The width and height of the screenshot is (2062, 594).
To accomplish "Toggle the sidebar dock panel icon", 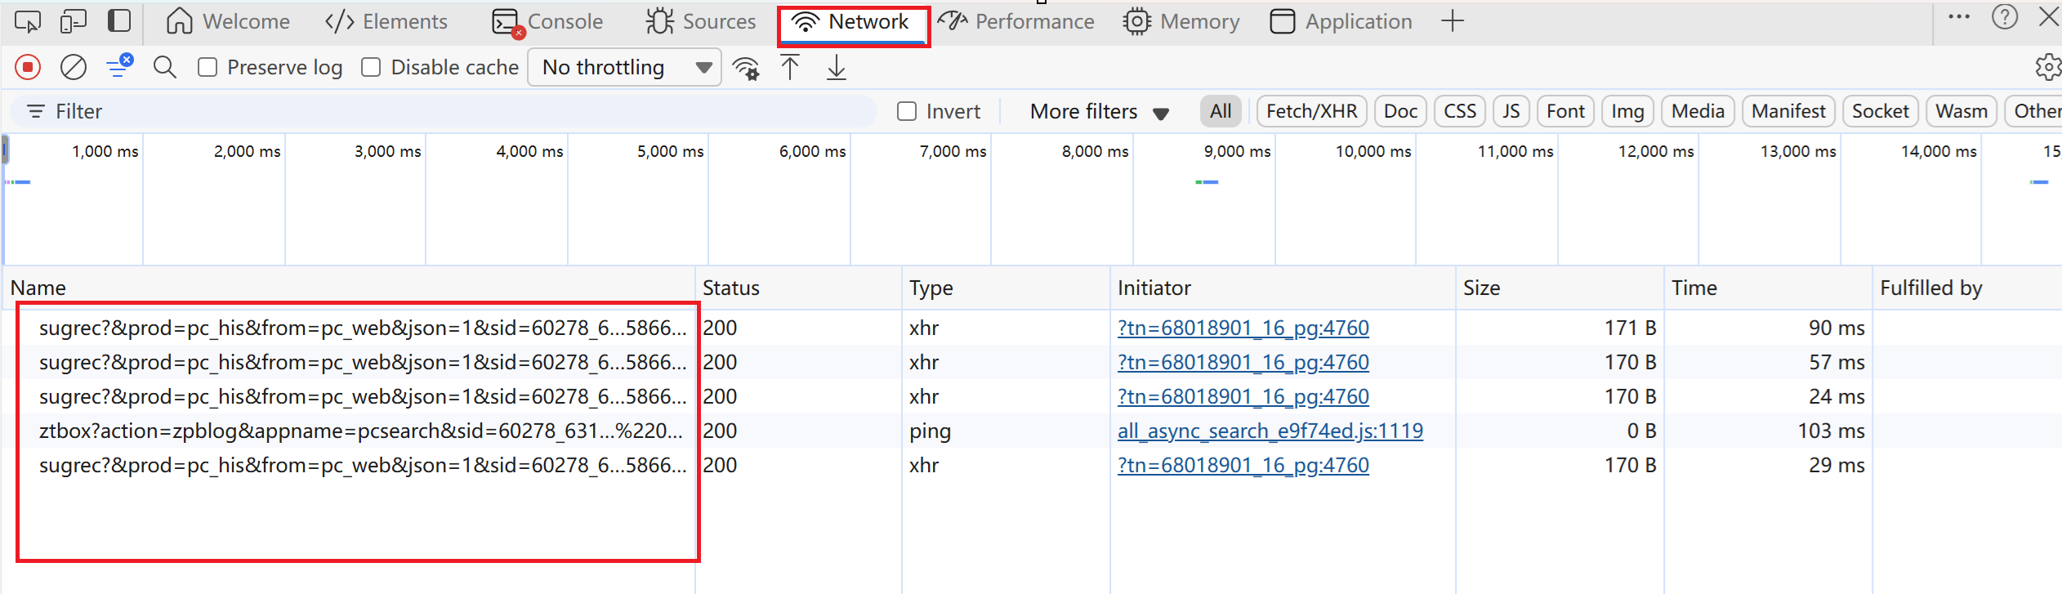I will [119, 20].
